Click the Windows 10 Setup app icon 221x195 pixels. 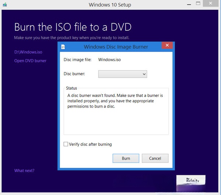tap(5, 5)
